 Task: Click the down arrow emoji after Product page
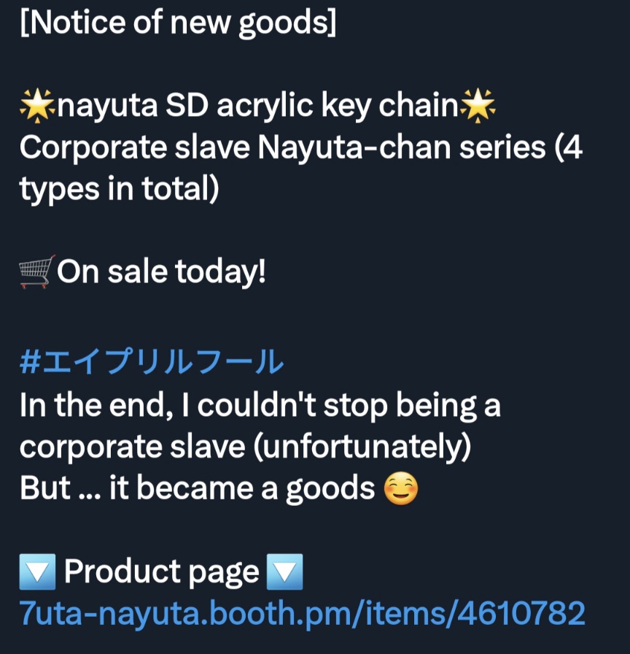[x=284, y=572]
